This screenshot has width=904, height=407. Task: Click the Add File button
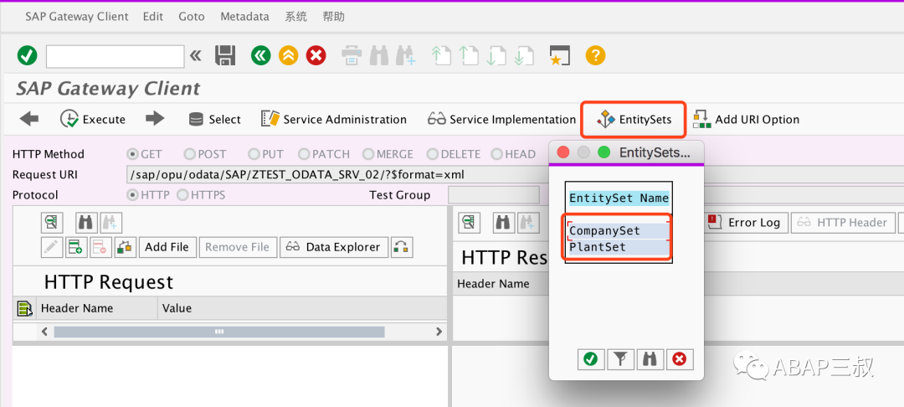pos(167,247)
